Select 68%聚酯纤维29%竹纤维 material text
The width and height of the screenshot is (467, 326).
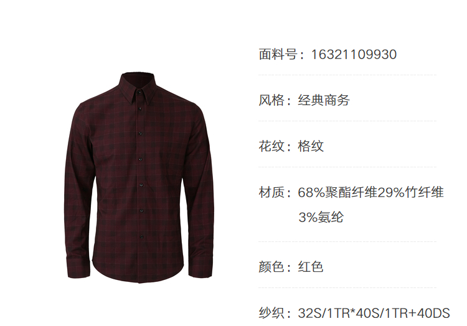pyautogui.click(x=371, y=192)
